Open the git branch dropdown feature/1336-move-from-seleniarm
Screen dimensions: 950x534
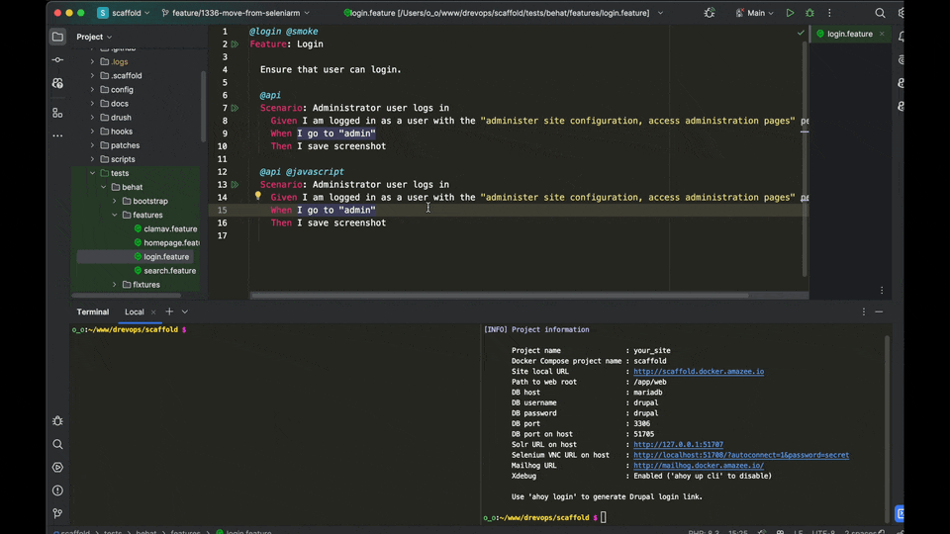click(236, 13)
